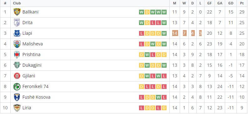Click the Llapi blue crest icon
248x114 pixels.
(x=17, y=33)
